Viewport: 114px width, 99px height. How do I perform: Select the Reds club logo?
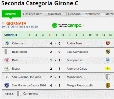[7, 60]
